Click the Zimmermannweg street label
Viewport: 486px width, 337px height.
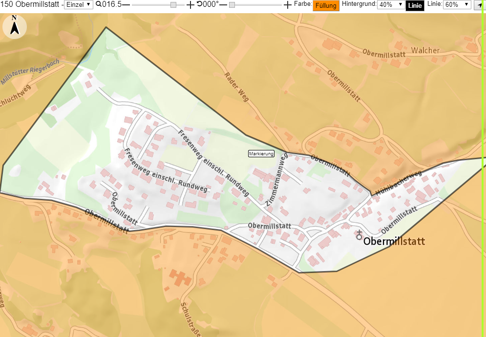pos(276,180)
